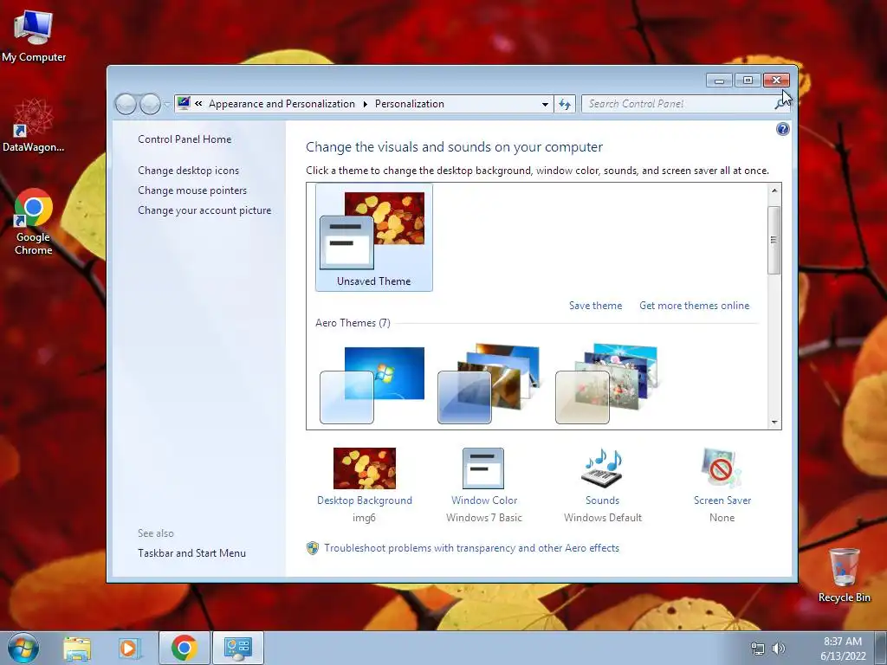
Task: Open the Screen Saver text link
Action: pos(722,500)
